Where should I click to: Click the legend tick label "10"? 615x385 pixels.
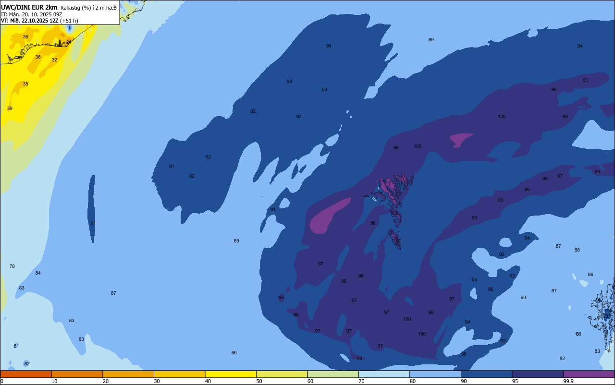coord(54,381)
